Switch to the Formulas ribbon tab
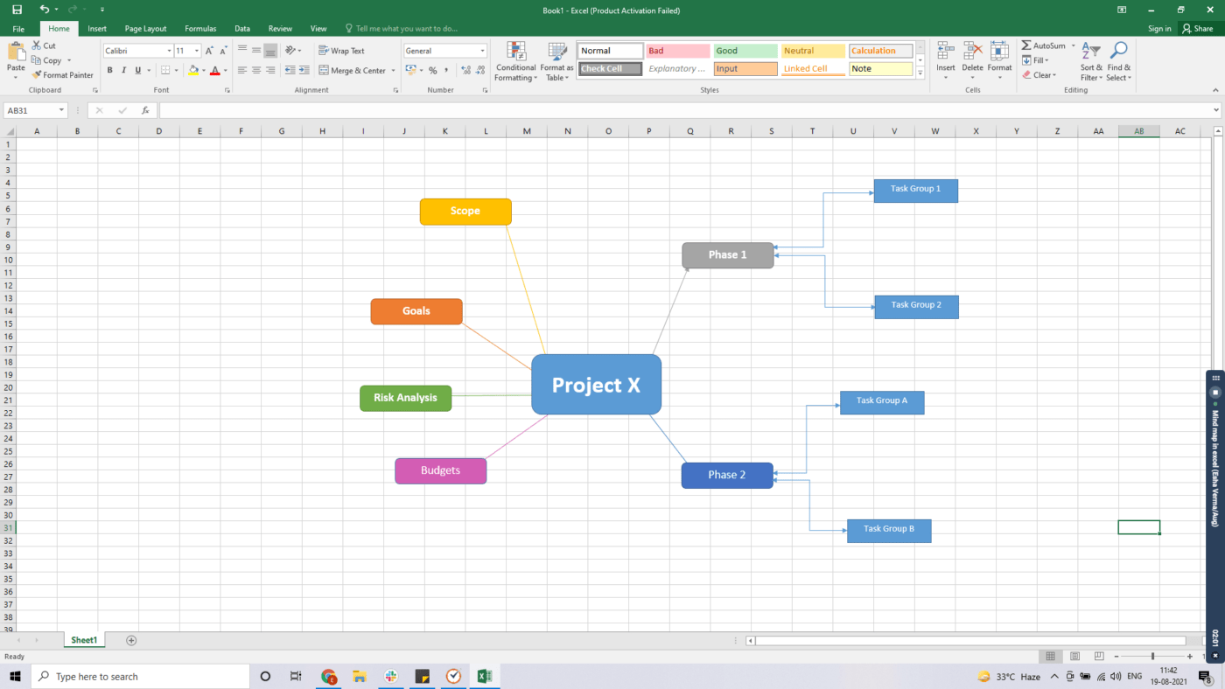The image size is (1225, 689). [200, 28]
